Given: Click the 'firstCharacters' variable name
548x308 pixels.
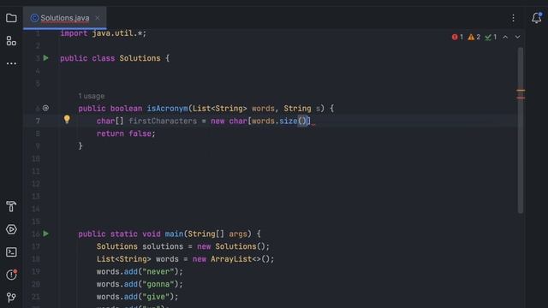Looking at the screenshot, I should 163,121.
